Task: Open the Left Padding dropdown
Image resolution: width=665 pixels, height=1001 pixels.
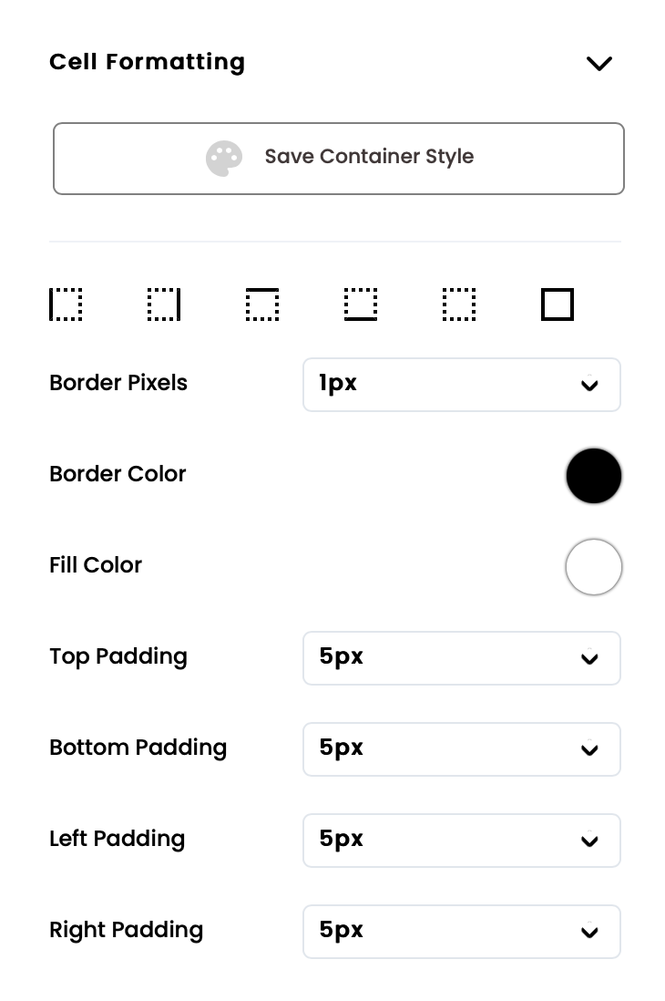Action: coord(461,840)
